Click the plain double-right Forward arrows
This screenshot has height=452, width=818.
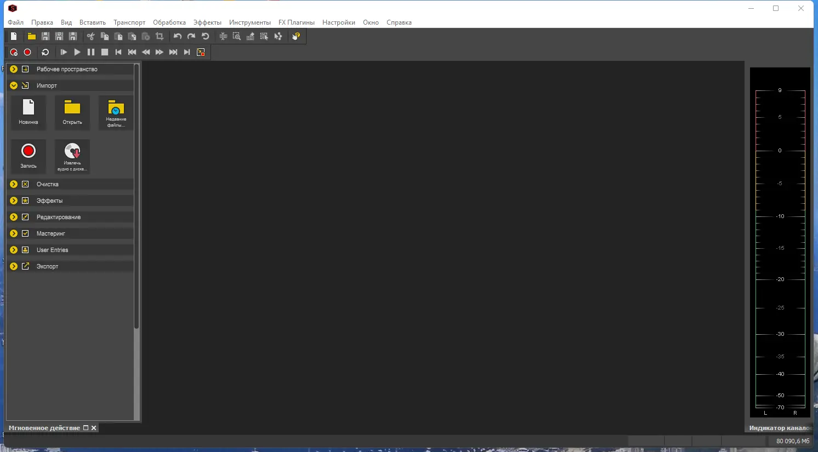pos(160,52)
